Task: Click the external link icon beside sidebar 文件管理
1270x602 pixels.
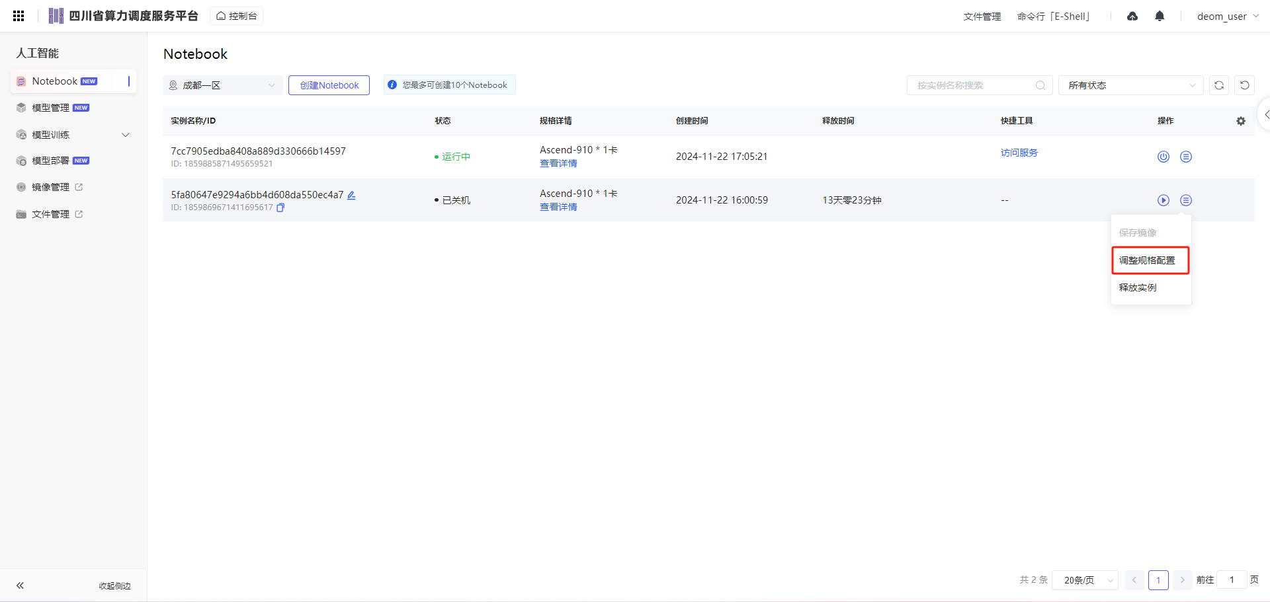Action: [x=79, y=214]
